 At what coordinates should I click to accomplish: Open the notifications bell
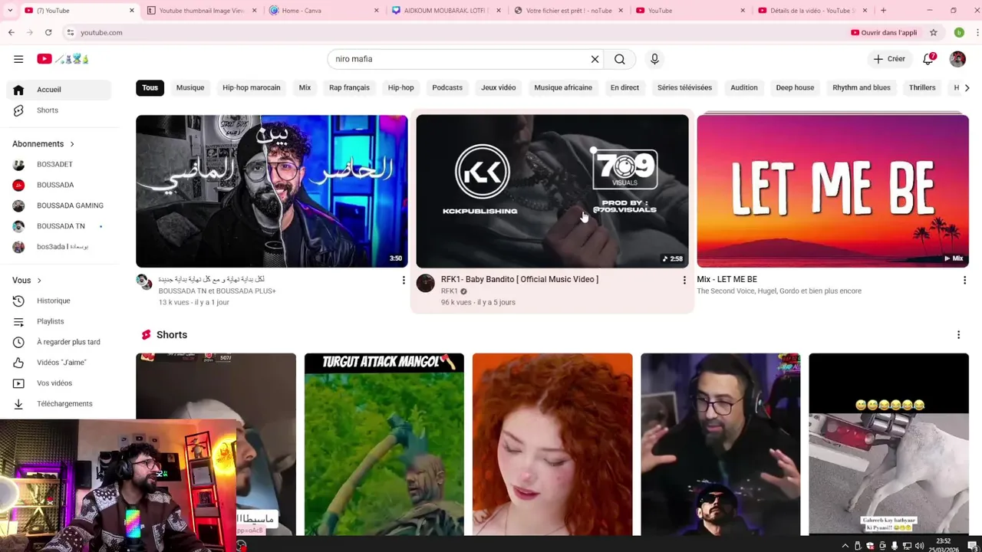pos(928,59)
